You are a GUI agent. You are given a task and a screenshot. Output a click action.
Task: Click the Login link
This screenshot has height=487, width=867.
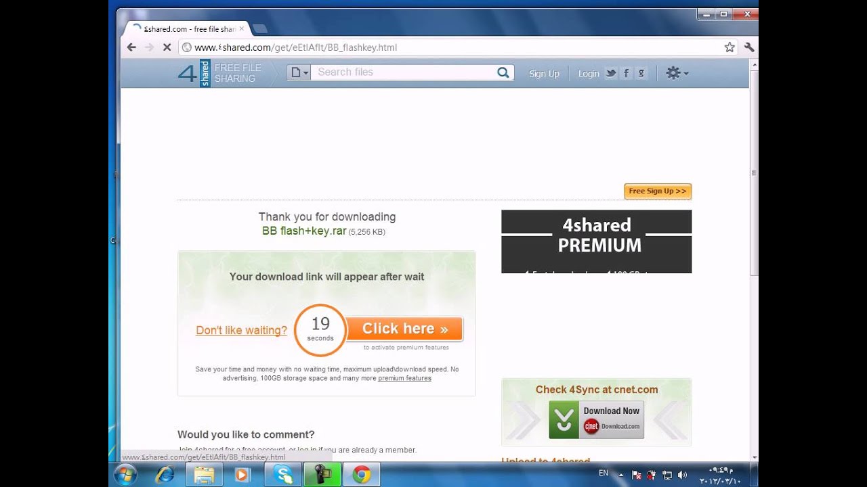coord(589,74)
